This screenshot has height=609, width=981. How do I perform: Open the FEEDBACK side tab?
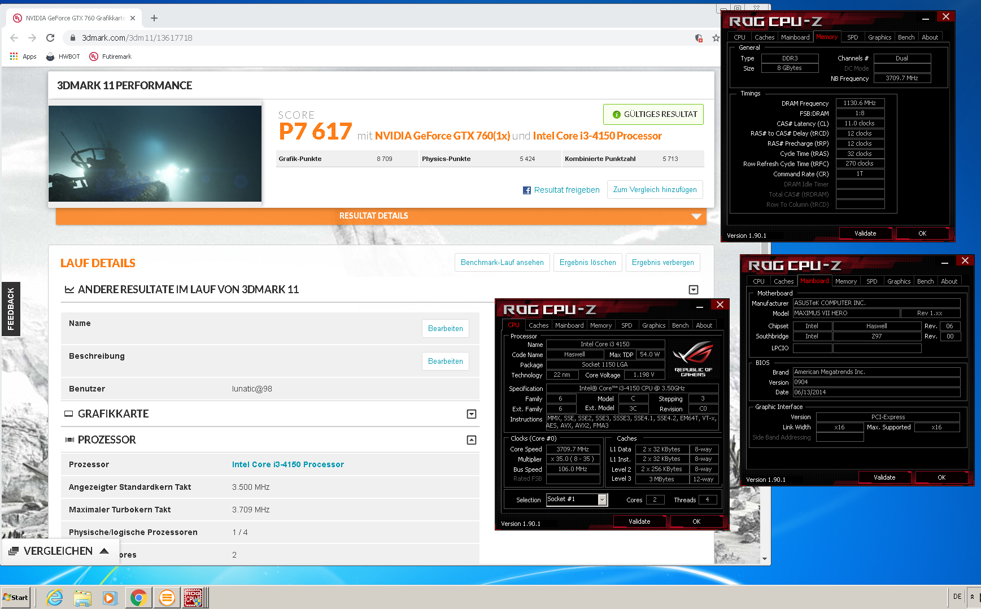pos(11,309)
